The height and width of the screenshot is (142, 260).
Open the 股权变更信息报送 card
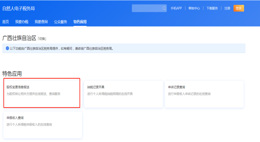42,93
